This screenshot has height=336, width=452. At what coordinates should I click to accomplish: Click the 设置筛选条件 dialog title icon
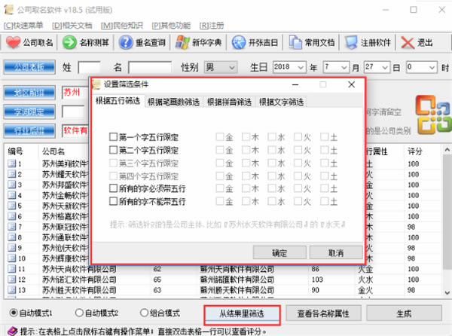point(96,84)
